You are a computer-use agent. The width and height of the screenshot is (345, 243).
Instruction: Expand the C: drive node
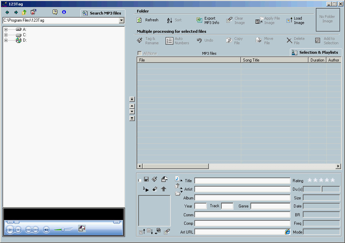(6, 35)
